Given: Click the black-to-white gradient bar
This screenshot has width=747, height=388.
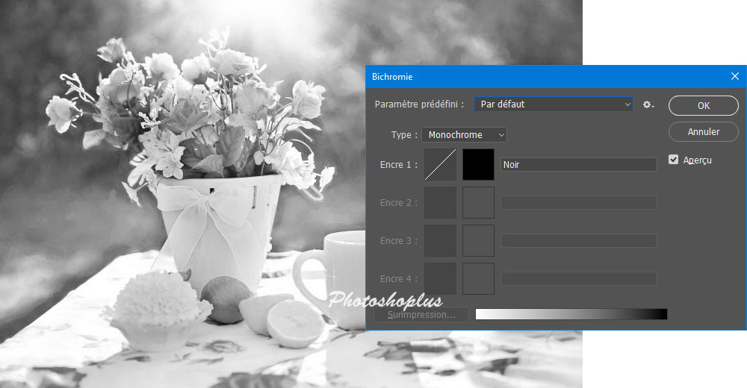Looking at the screenshot, I should tap(571, 314).
